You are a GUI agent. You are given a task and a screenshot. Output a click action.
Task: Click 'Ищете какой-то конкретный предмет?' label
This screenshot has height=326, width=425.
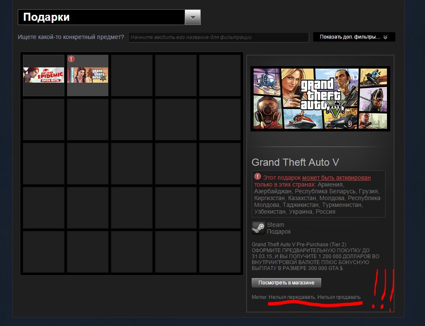tap(71, 37)
